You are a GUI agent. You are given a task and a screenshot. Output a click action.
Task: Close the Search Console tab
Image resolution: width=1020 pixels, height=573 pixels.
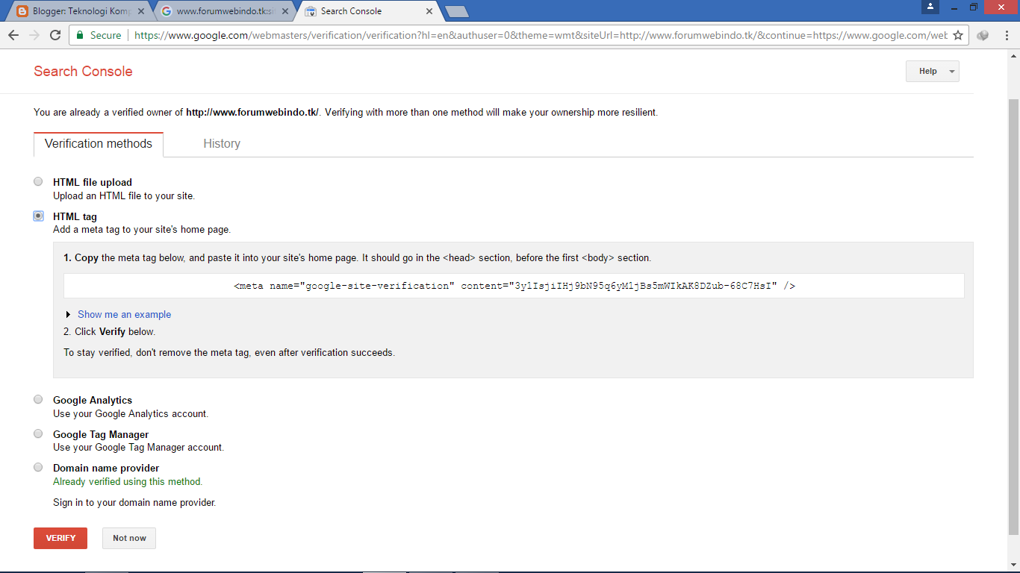pyautogui.click(x=429, y=11)
